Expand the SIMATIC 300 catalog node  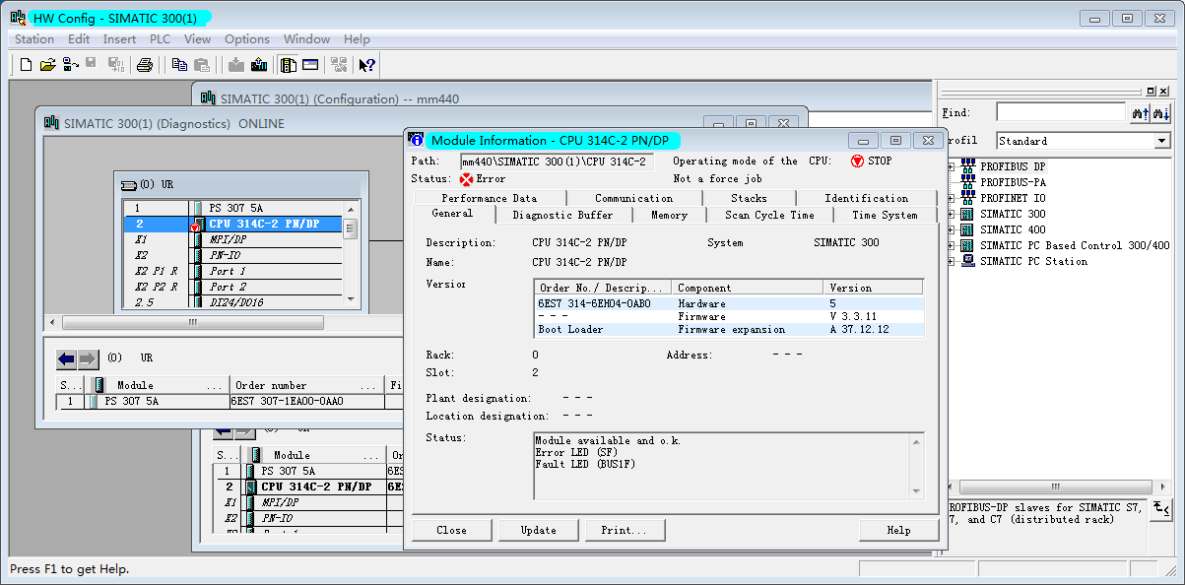coord(952,214)
